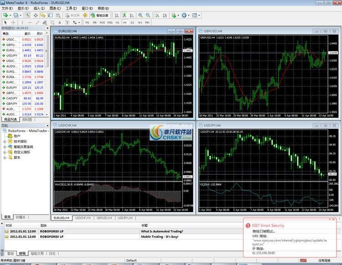Open the 插入 menu
The width and height of the screenshot is (342, 265).
(x=39, y=8)
